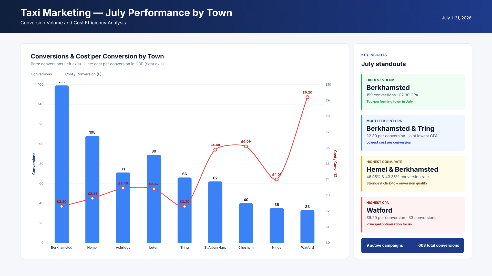Click the Watford bar labeled 33

[x=307, y=226]
